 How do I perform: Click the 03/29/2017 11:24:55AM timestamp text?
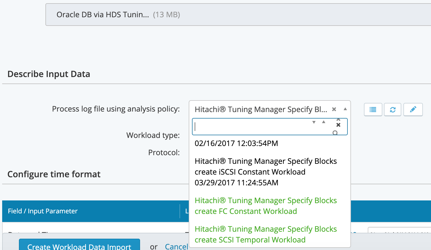(236, 183)
